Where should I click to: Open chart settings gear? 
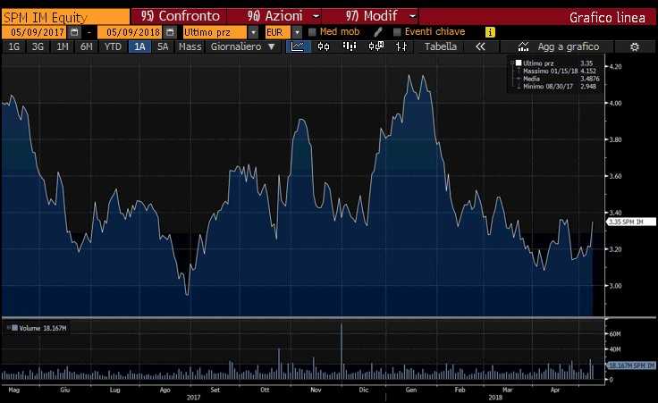point(635,46)
